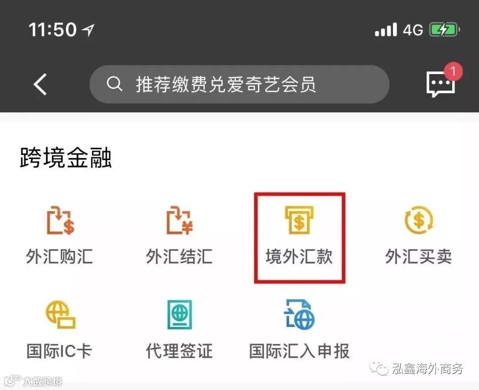
Task: Tap the back arrow icon
Action: 40,84
